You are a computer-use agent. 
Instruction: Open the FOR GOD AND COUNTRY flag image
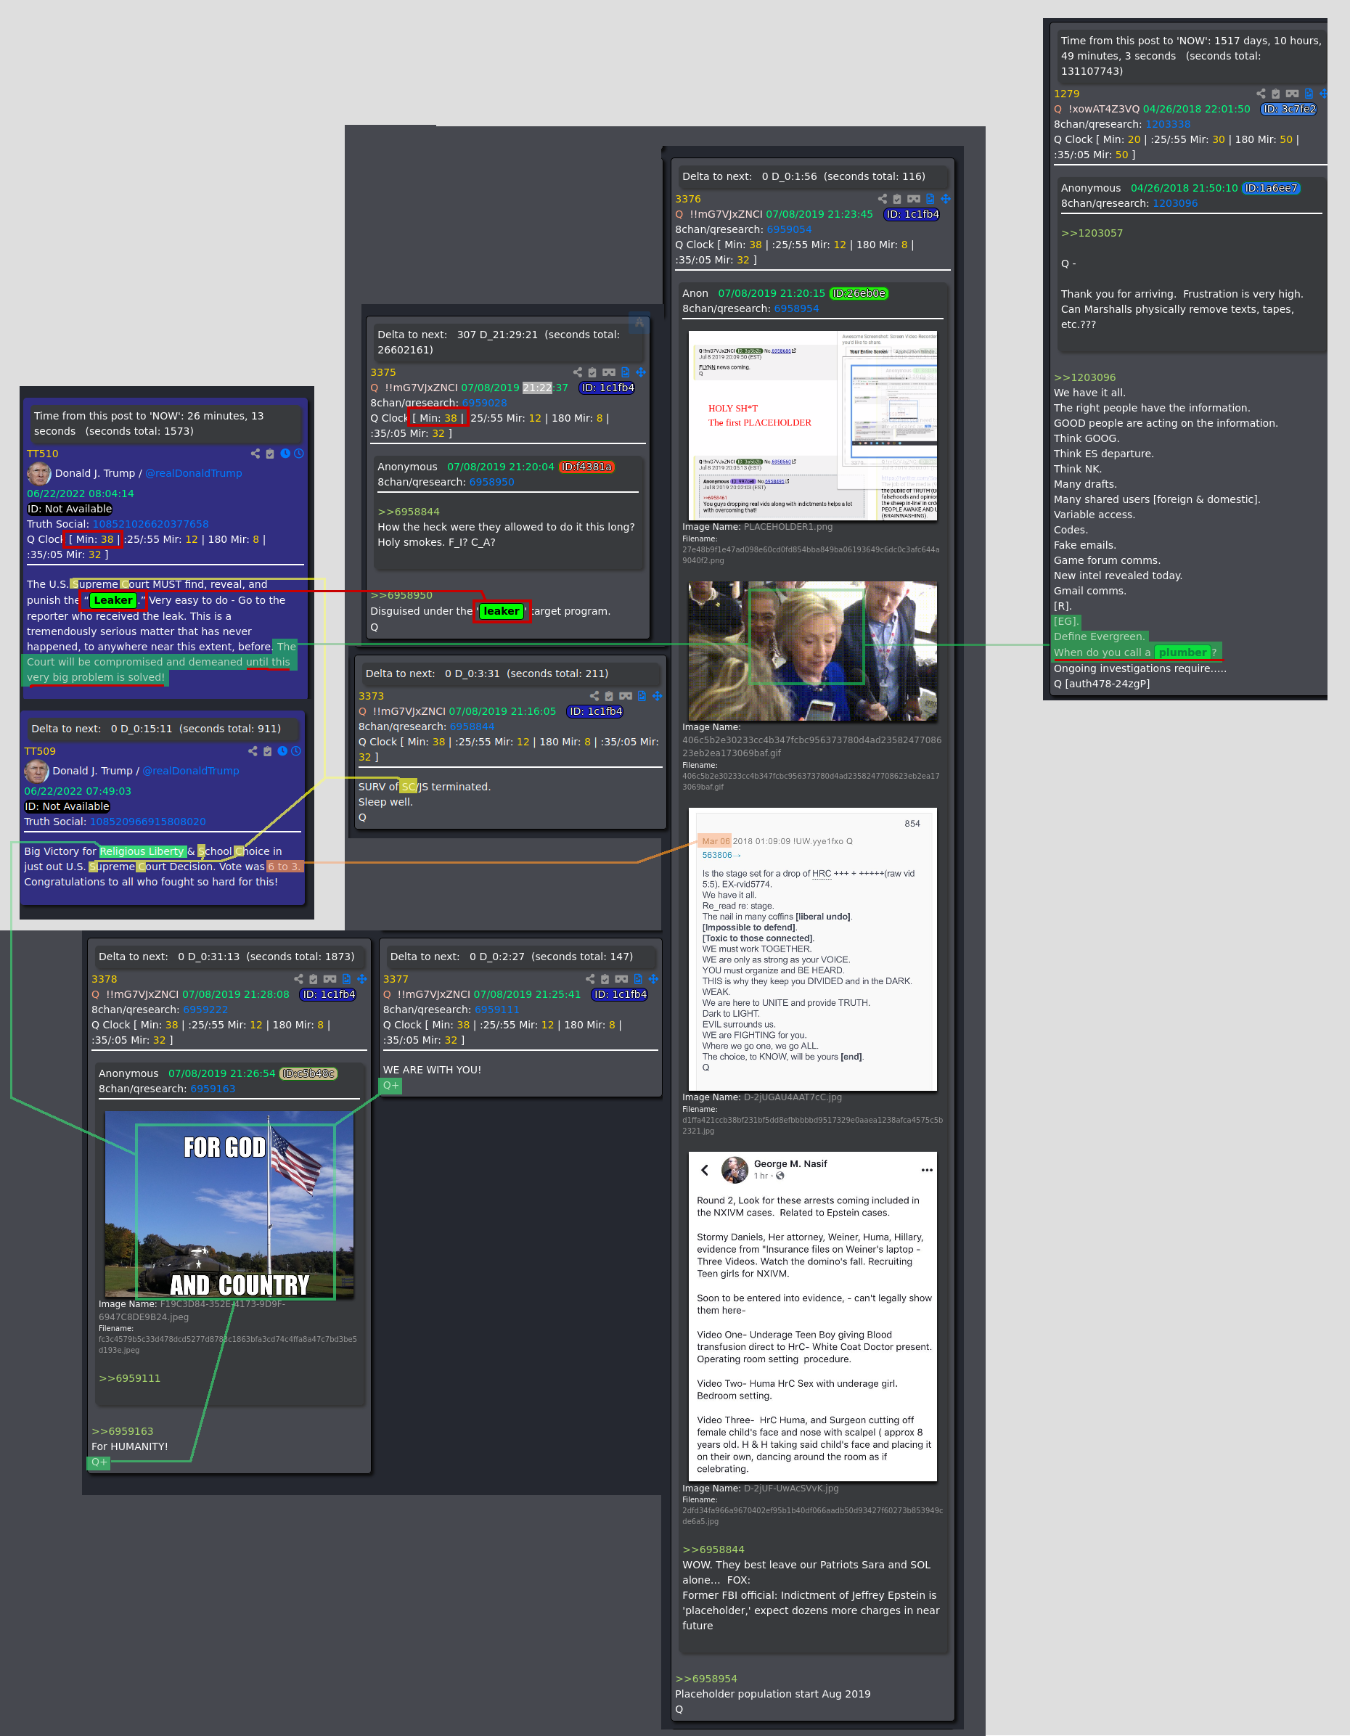pos(230,1205)
